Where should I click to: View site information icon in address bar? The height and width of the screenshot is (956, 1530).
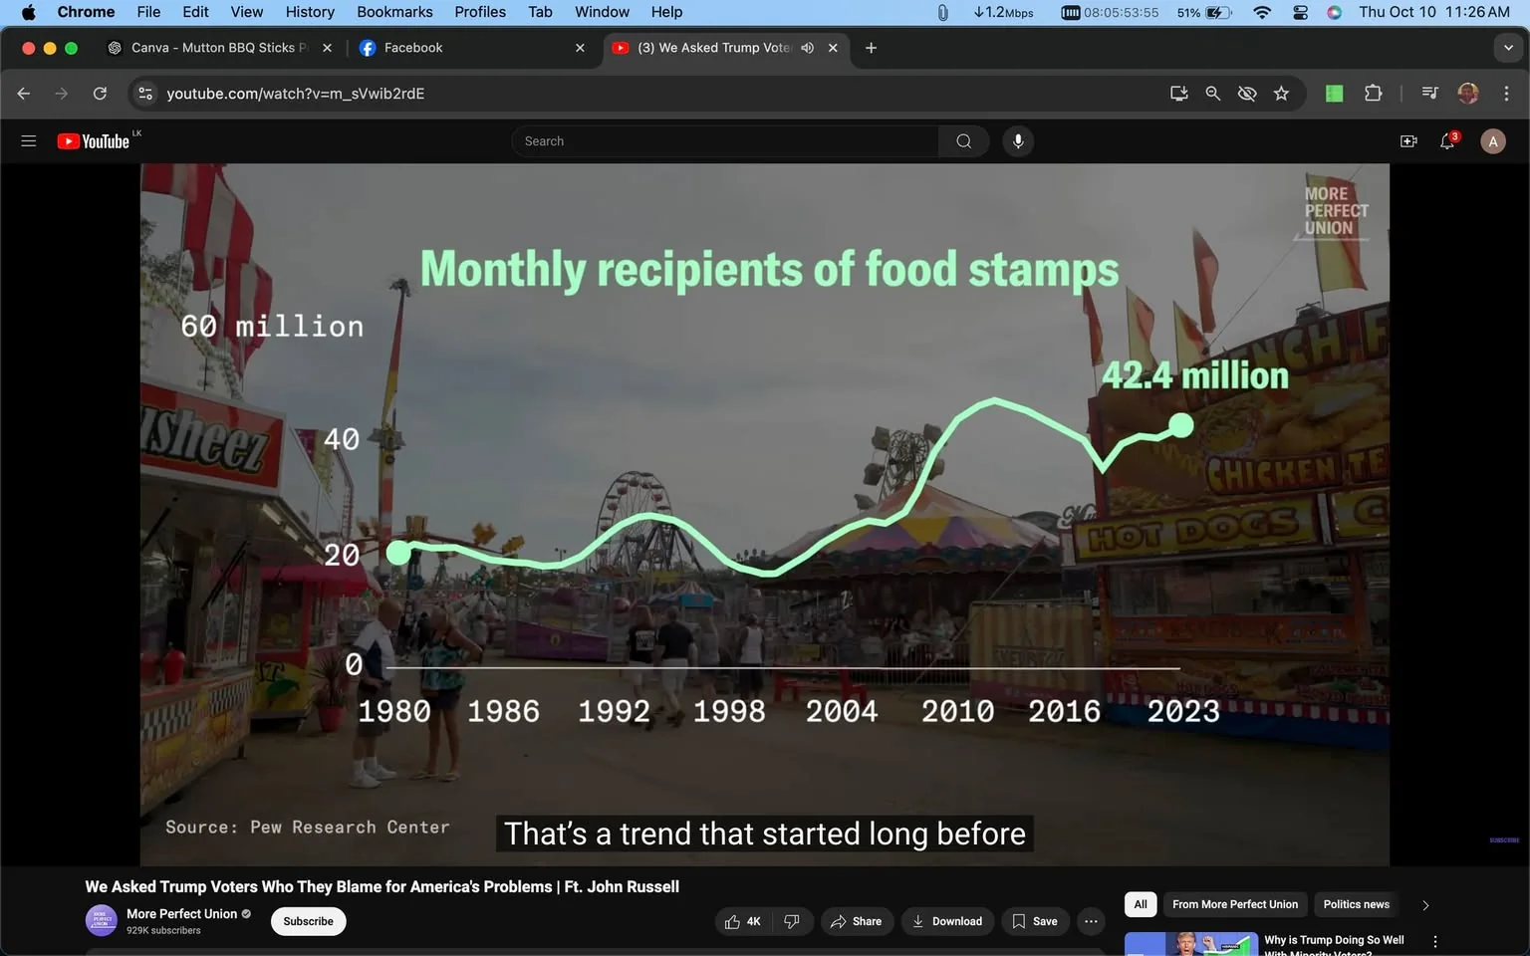145,94
